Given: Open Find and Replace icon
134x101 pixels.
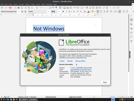Looking at the screenshot, I should click(x=50, y=8).
